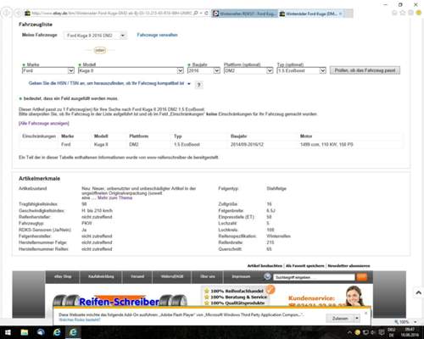Open File Explorer from the taskbar
The height and width of the screenshot is (339, 424).
tap(25, 332)
